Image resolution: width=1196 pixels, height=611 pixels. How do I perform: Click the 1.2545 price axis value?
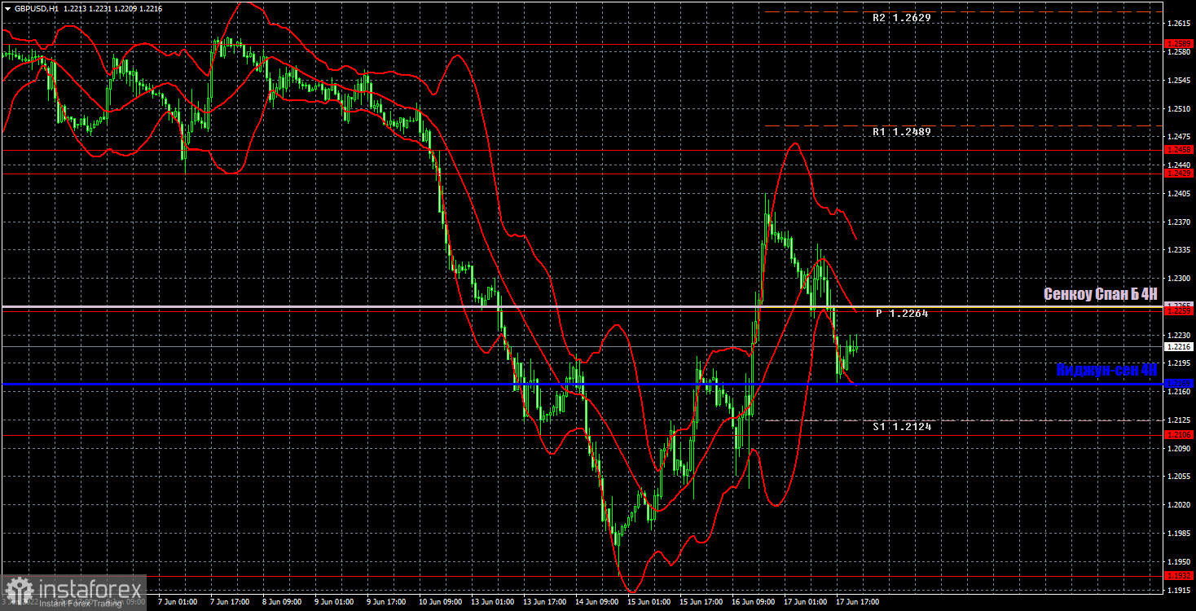coord(1179,80)
